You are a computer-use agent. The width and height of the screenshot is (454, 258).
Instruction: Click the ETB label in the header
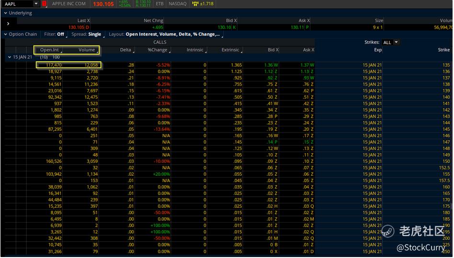coord(159,4)
